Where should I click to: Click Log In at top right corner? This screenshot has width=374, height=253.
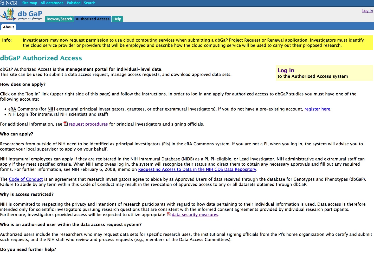tap(367, 11)
